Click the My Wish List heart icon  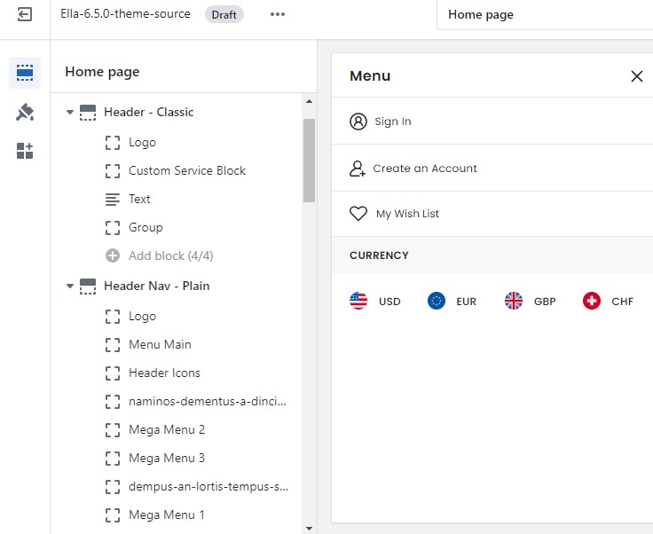tap(358, 214)
